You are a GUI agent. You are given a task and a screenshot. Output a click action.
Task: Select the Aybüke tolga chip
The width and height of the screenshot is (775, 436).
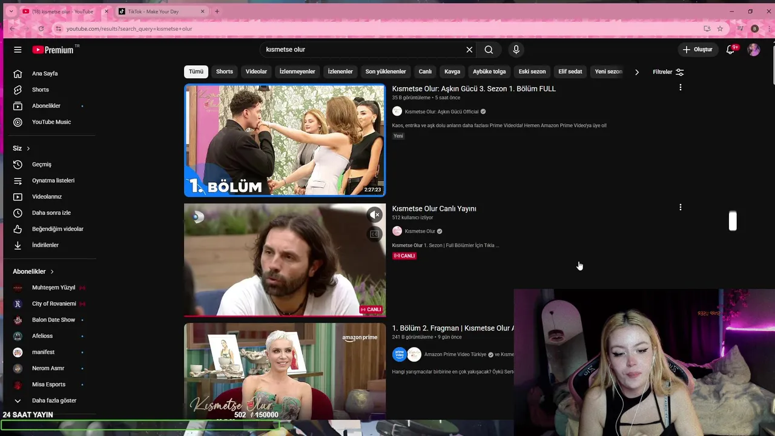coord(489,71)
